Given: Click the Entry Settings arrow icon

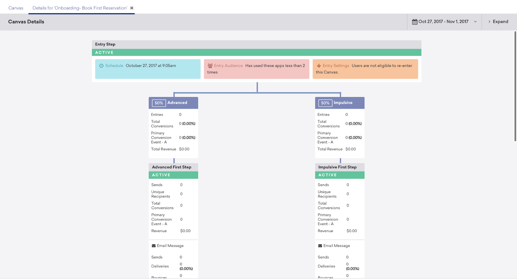Looking at the screenshot, I should 319,66.
